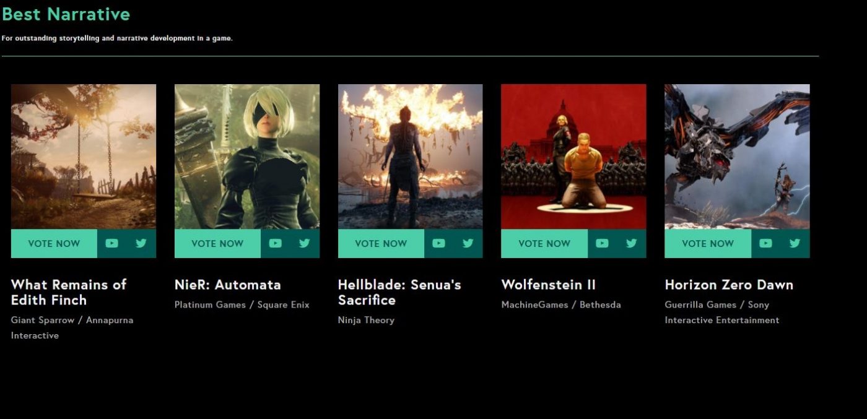Click the 'Horizon Zero Dawn' title
867x419 pixels.
tap(729, 285)
